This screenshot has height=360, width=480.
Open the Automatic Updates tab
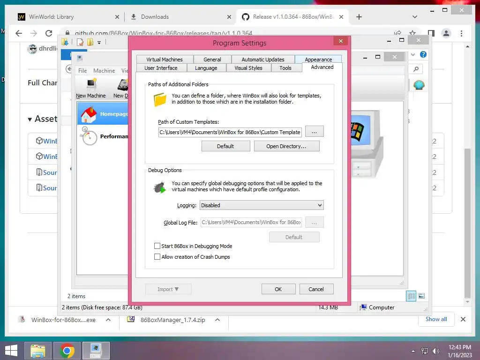coord(262,60)
